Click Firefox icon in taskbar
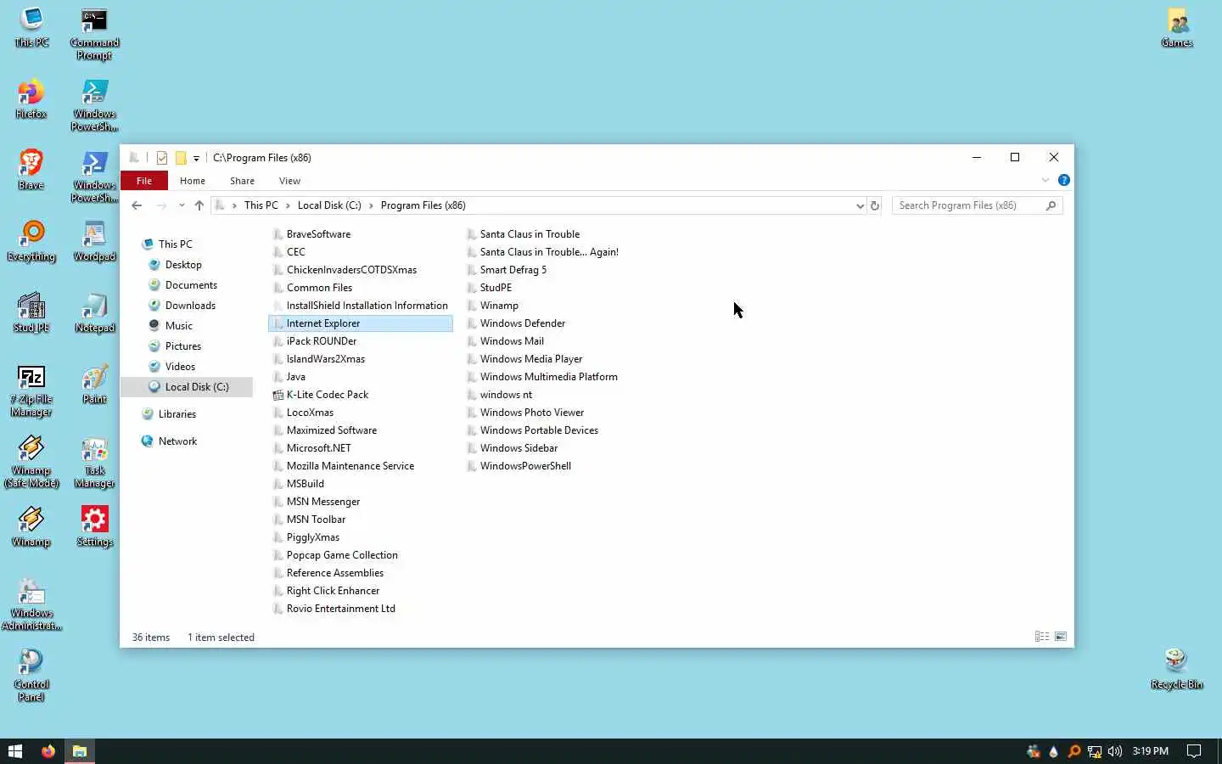This screenshot has width=1222, height=764. point(48,751)
